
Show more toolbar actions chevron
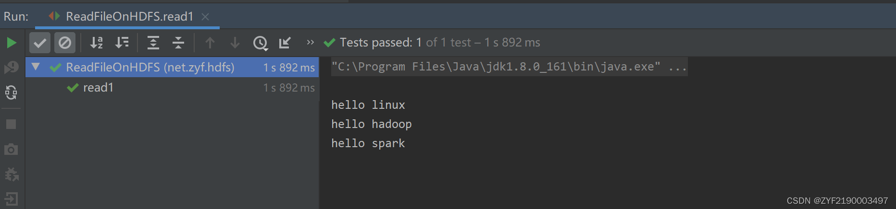click(310, 42)
